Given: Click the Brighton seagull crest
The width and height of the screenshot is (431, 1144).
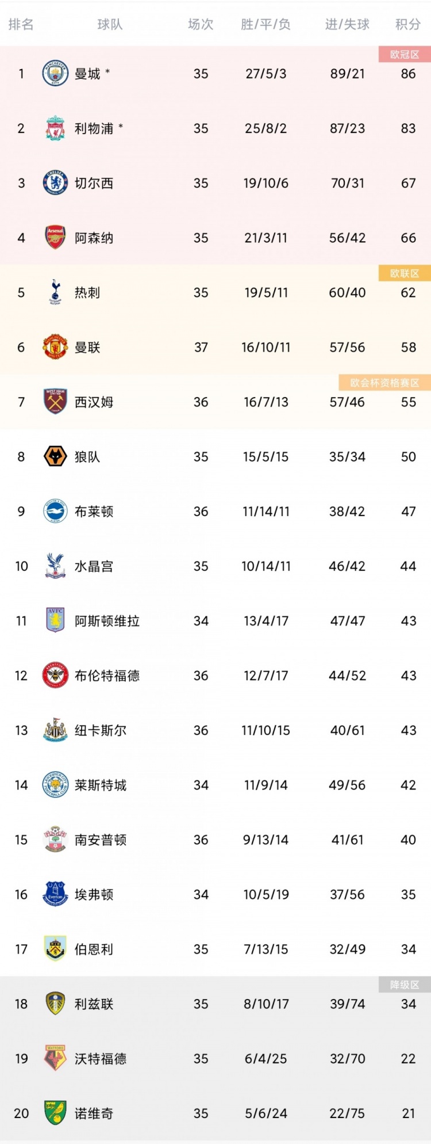Looking at the screenshot, I should click(56, 511).
